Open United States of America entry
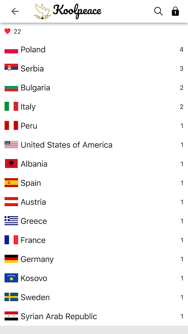This screenshot has height=334, width=188. (x=94, y=145)
